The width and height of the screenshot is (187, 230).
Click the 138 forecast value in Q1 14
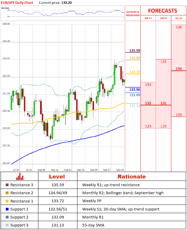click(x=179, y=27)
